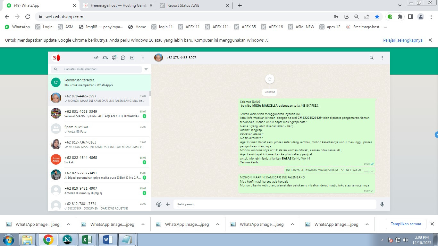Open the green WhatsApp extension icon
Image resolution: width=438 pixels, height=246 pixels.
click(390, 17)
